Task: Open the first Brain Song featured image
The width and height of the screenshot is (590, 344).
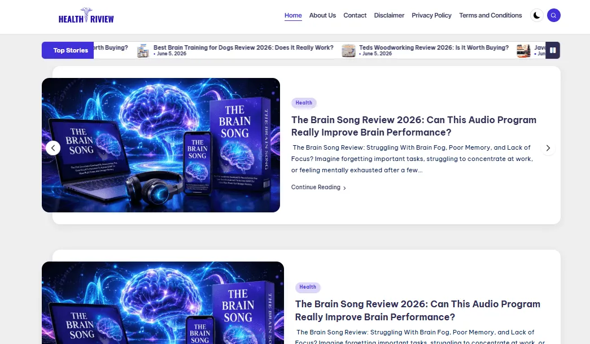Action: [x=161, y=145]
